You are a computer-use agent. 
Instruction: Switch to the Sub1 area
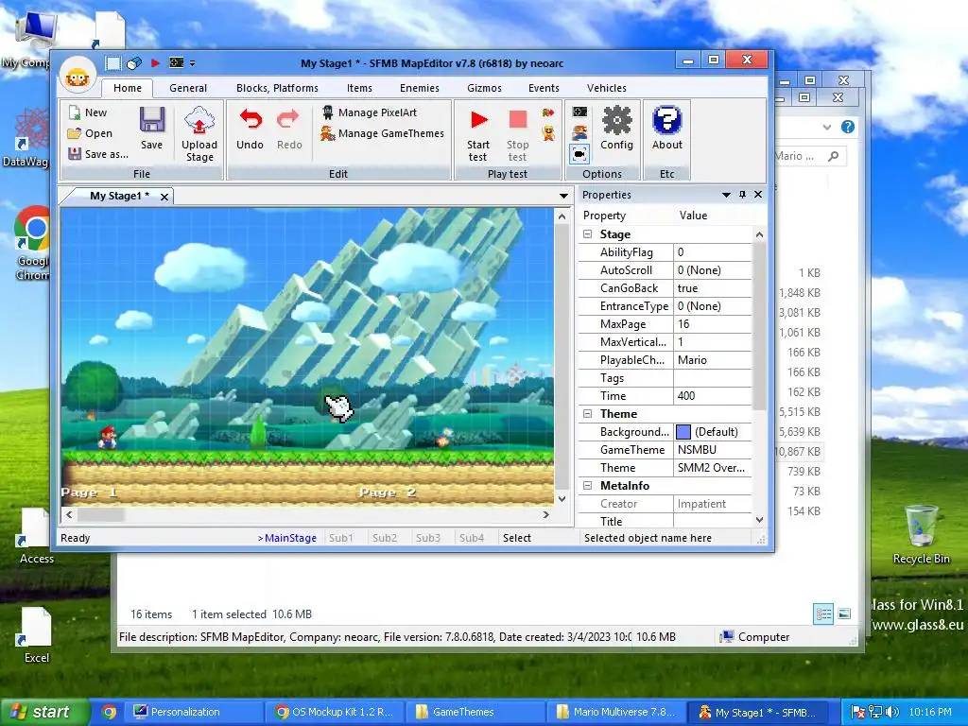(340, 538)
